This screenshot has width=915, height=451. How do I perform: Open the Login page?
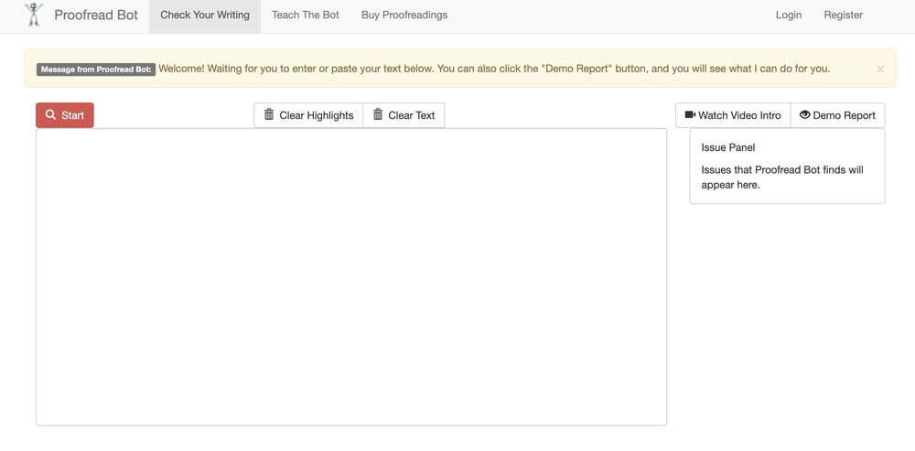[789, 16]
